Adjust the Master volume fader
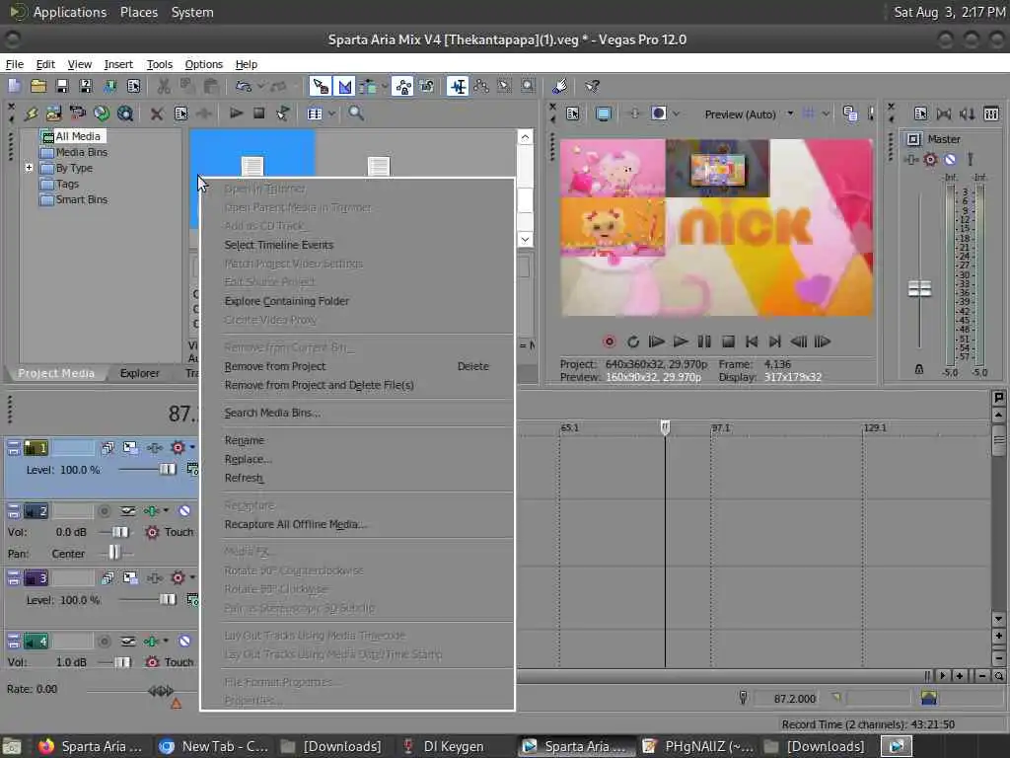The width and height of the screenshot is (1010, 758). (919, 288)
